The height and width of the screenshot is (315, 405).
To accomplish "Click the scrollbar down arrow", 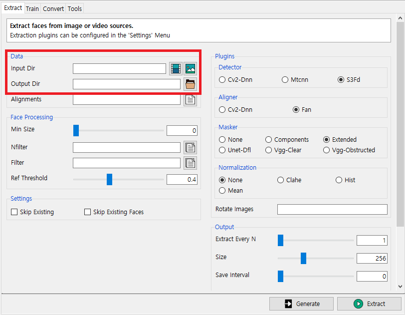I will tap(400, 286).
